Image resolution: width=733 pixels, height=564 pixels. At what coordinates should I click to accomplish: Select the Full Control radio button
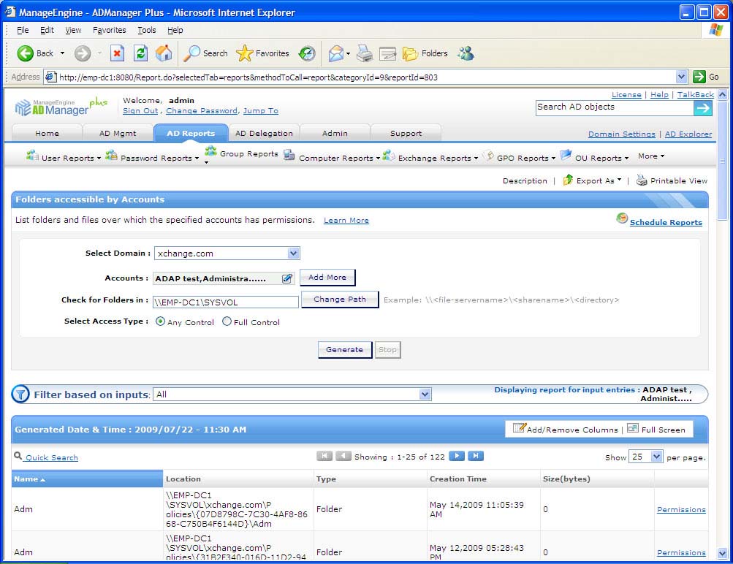pyautogui.click(x=227, y=321)
